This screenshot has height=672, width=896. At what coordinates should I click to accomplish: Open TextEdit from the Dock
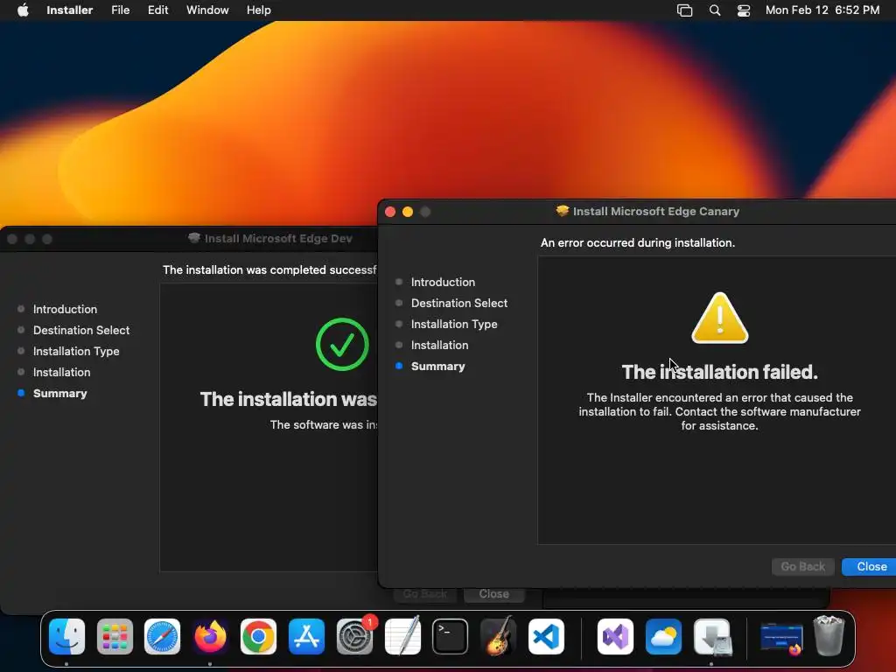pyautogui.click(x=402, y=637)
